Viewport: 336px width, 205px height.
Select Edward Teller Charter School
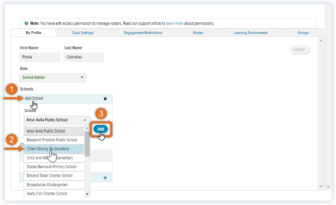54,175
